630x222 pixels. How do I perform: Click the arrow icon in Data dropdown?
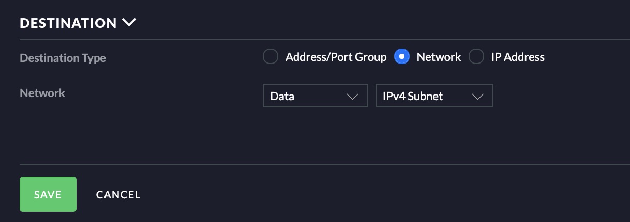352,97
